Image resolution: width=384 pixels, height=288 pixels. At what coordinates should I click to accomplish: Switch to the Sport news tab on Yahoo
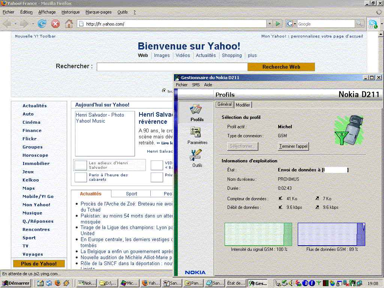coord(131,194)
